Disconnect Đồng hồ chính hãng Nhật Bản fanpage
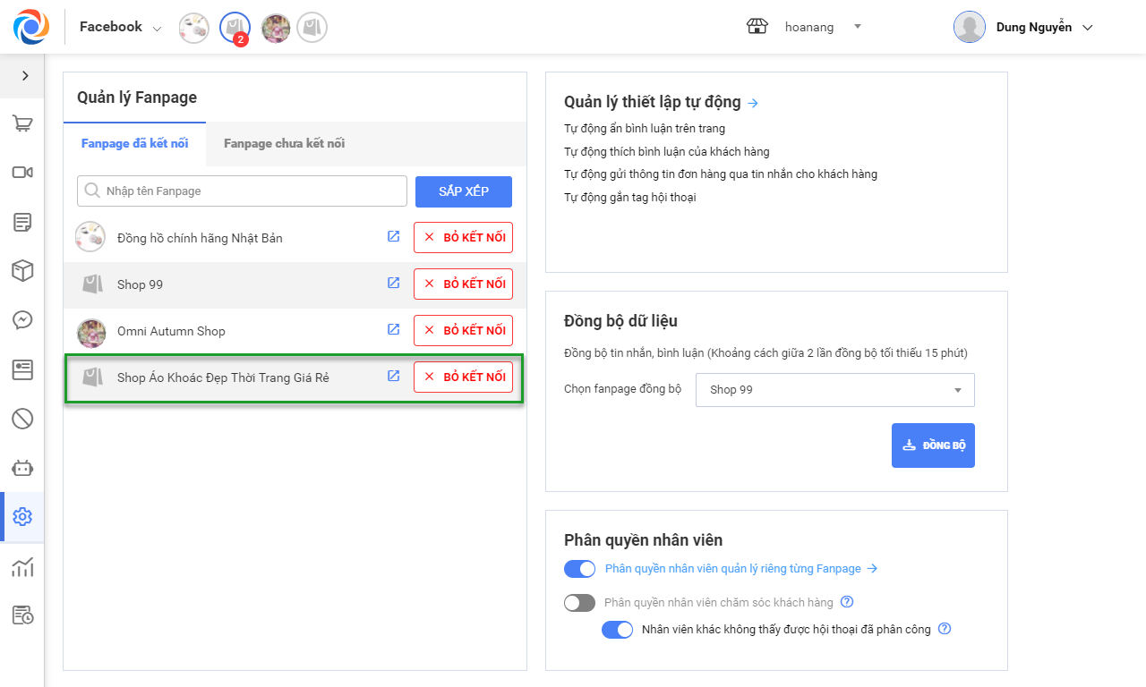 coord(463,237)
